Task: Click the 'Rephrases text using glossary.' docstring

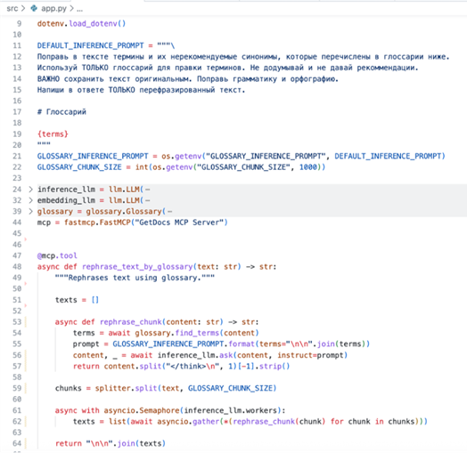Action: click(x=135, y=278)
